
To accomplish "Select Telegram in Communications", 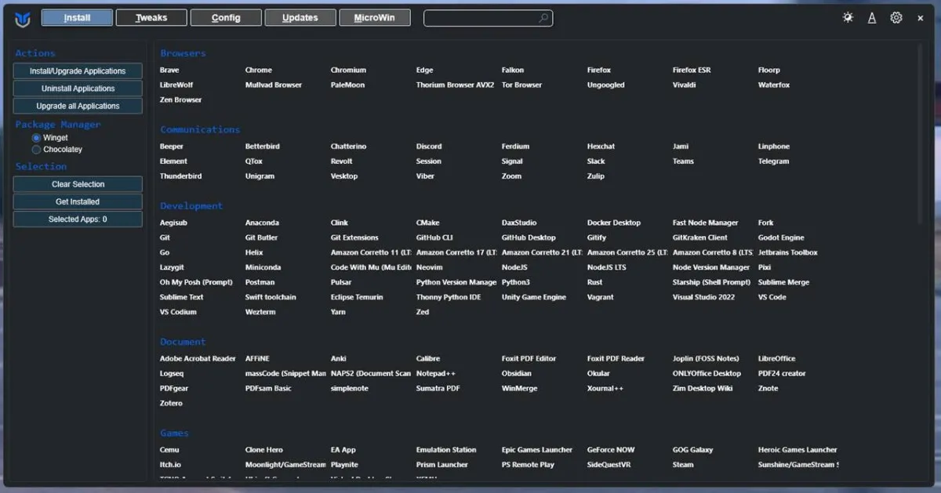I will (x=773, y=161).
